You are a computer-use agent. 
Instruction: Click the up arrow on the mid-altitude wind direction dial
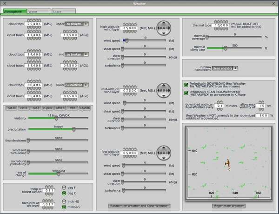pyautogui.click(x=164, y=85)
